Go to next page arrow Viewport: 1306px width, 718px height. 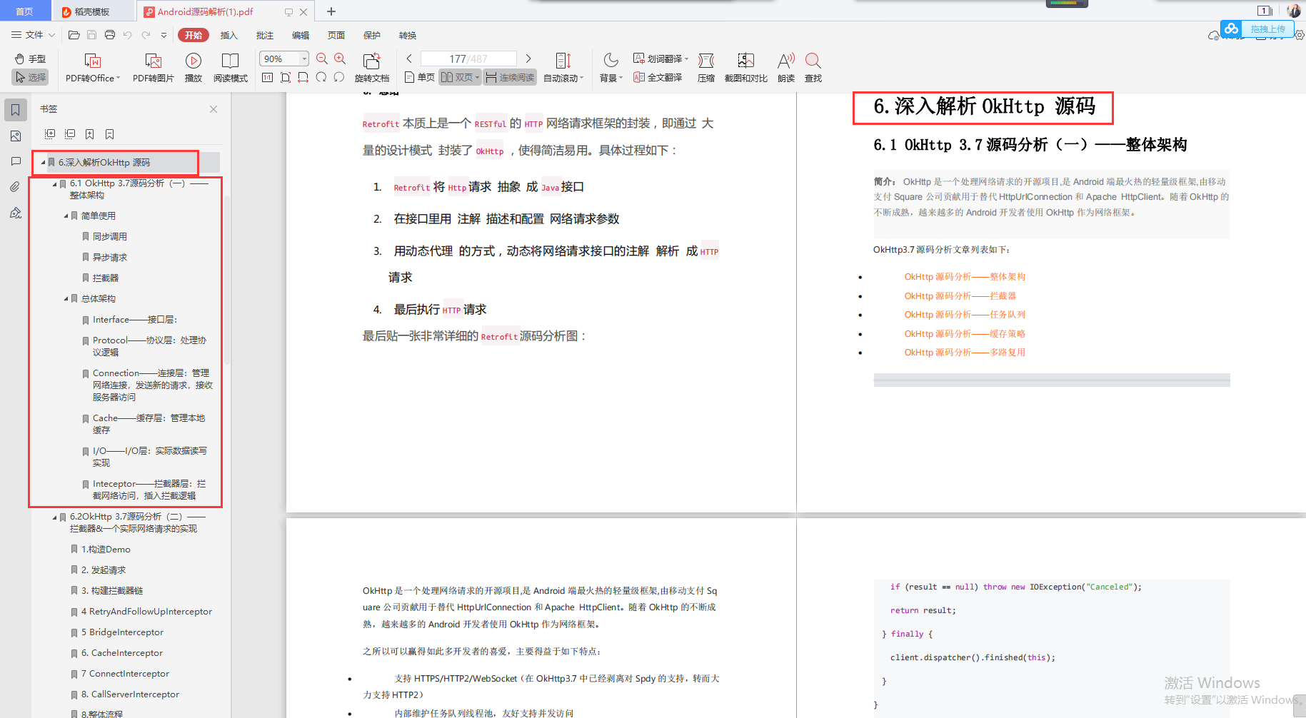click(528, 59)
